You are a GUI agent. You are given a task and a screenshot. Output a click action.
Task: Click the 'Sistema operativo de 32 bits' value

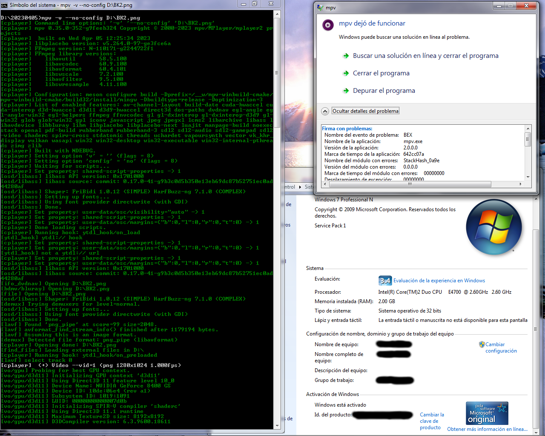pyautogui.click(x=410, y=311)
